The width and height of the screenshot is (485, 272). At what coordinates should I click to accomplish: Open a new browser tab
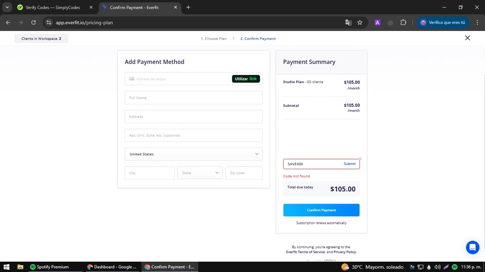(188, 7)
